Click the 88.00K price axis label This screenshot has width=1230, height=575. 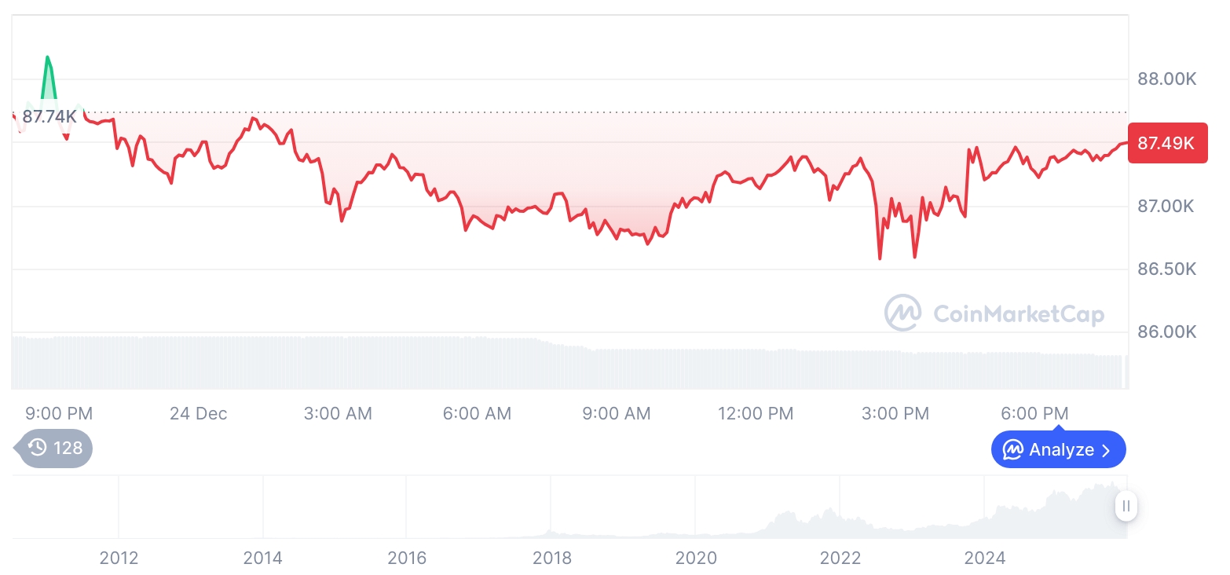pyautogui.click(x=1166, y=79)
